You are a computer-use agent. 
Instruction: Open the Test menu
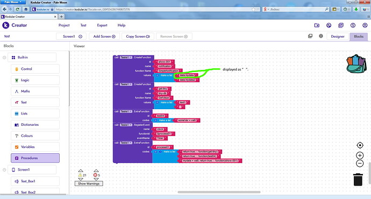click(83, 25)
